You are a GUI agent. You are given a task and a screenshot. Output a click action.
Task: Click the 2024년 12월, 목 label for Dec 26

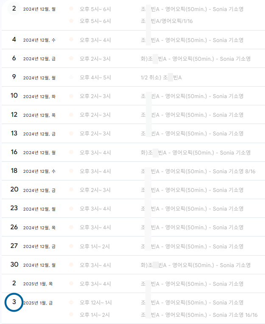point(39,228)
